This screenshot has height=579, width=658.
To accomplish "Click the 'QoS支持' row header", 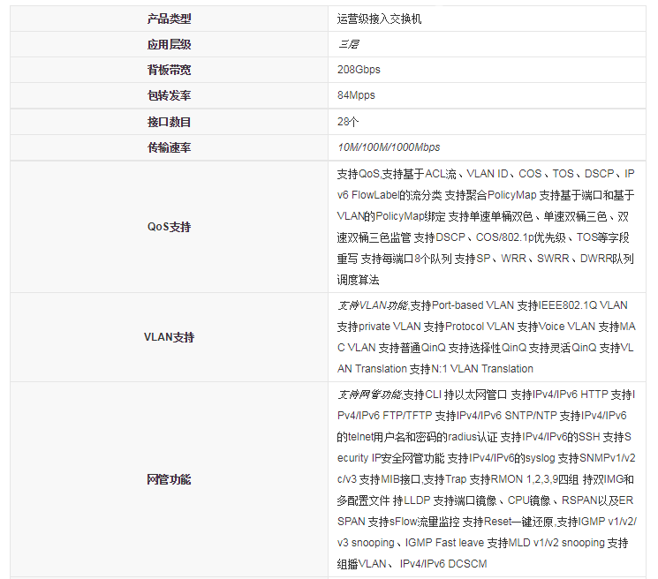I will point(169,227).
